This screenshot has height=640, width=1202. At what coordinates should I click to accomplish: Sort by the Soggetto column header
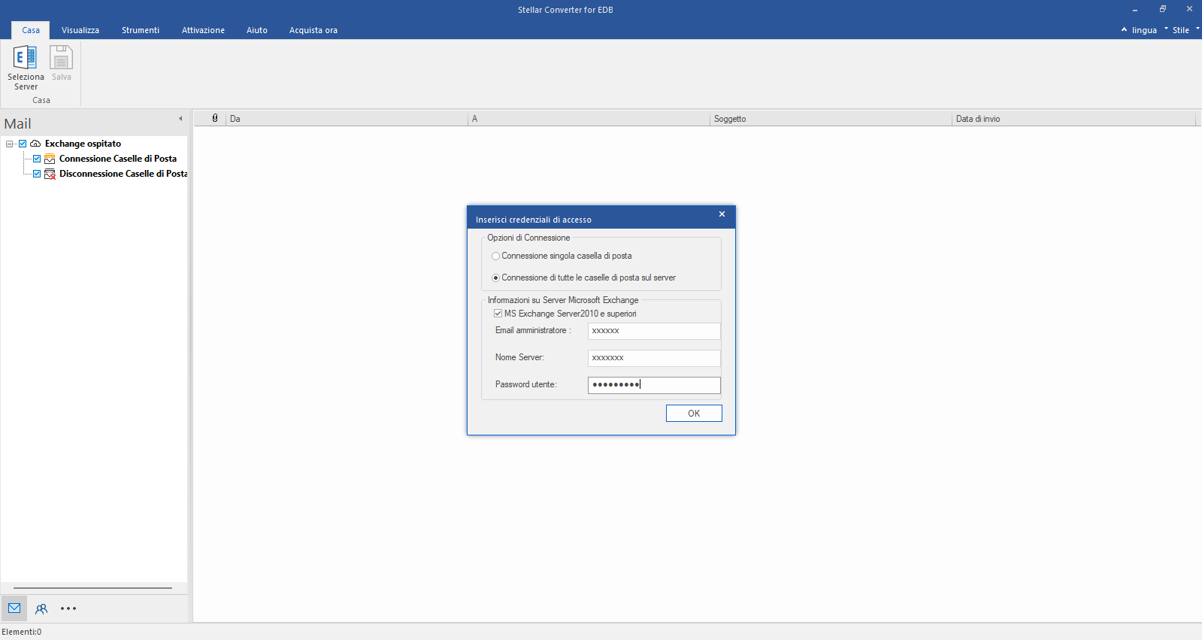831,119
